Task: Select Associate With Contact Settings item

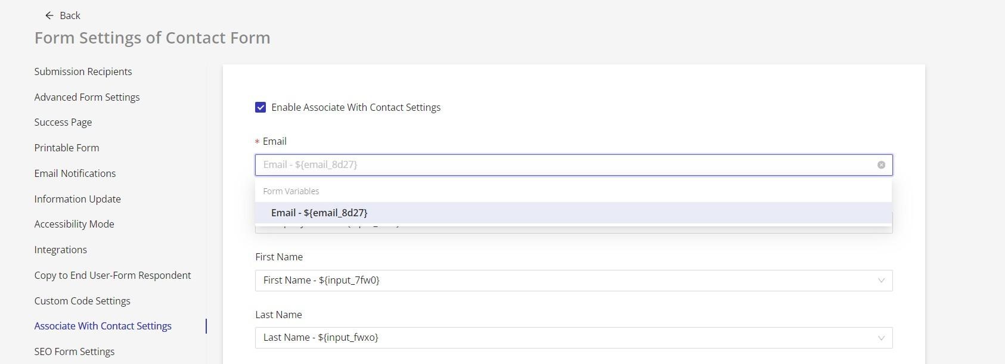Action: point(103,326)
